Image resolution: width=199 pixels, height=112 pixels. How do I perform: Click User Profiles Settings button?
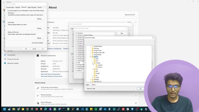point(39,28)
